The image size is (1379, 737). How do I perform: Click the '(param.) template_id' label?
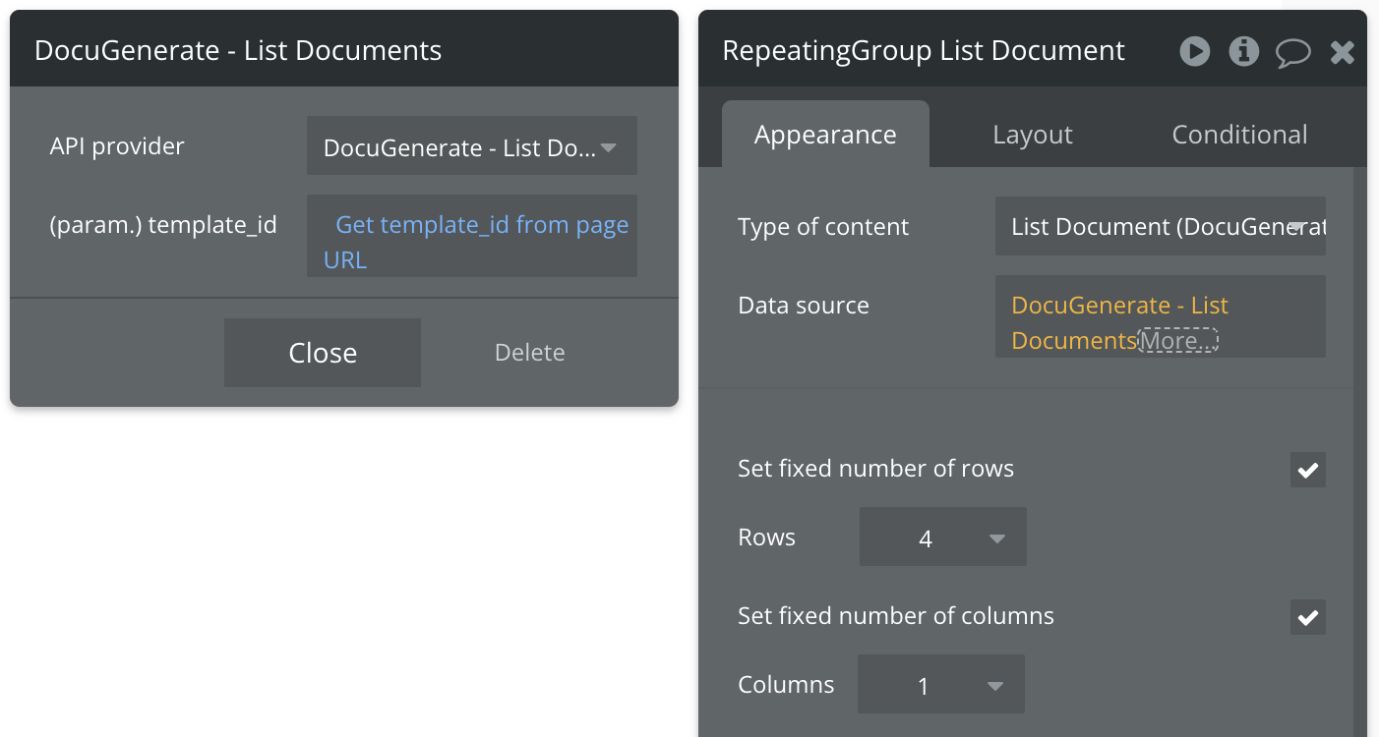(163, 225)
